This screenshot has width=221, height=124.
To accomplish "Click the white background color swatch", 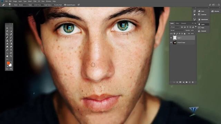I will pyautogui.click(x=10, y=65).
